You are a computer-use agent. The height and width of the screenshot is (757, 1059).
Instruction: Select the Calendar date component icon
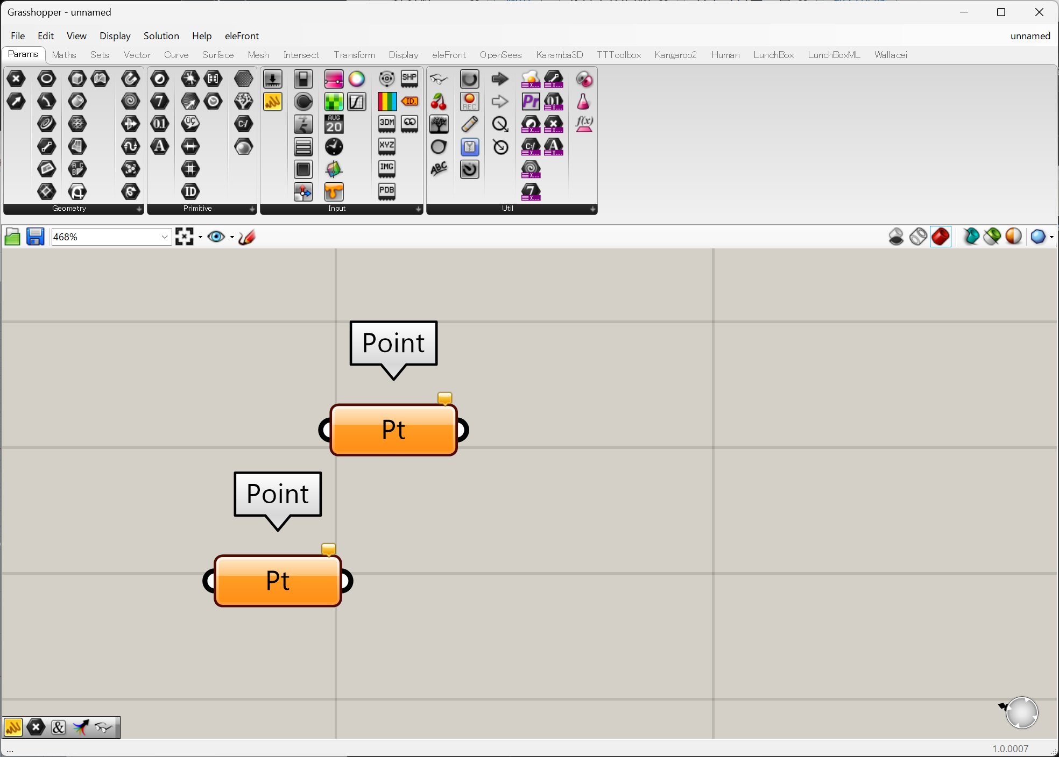click(334, 124)
